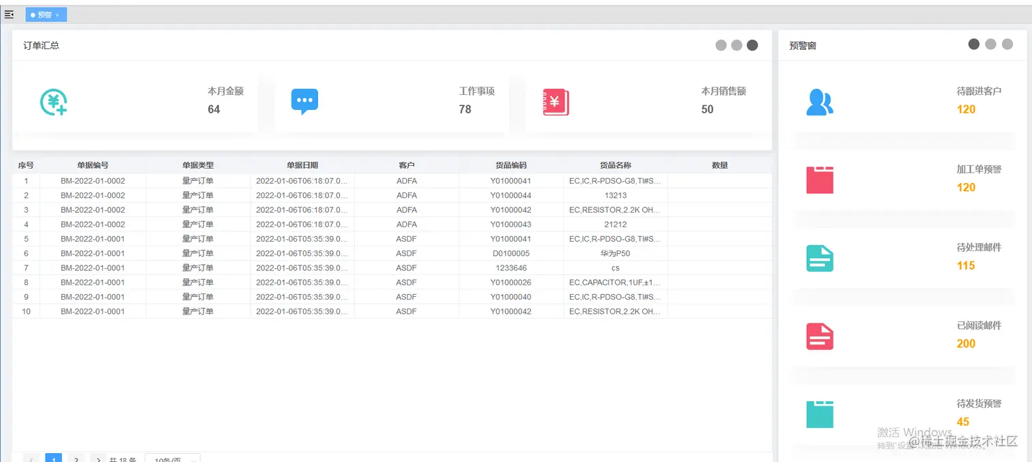Click goods code D0100005 in row 6
The width and height of the screenshot is (1032, 462).
[x=511, y=253]
